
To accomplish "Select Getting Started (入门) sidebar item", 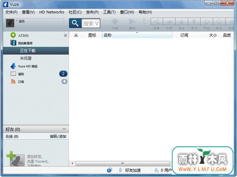I will tap(23, 35).
